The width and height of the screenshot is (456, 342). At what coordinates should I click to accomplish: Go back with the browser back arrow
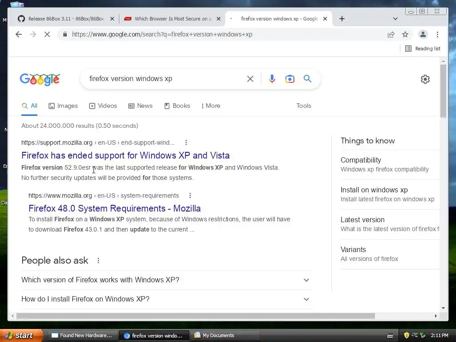[19, 34]
